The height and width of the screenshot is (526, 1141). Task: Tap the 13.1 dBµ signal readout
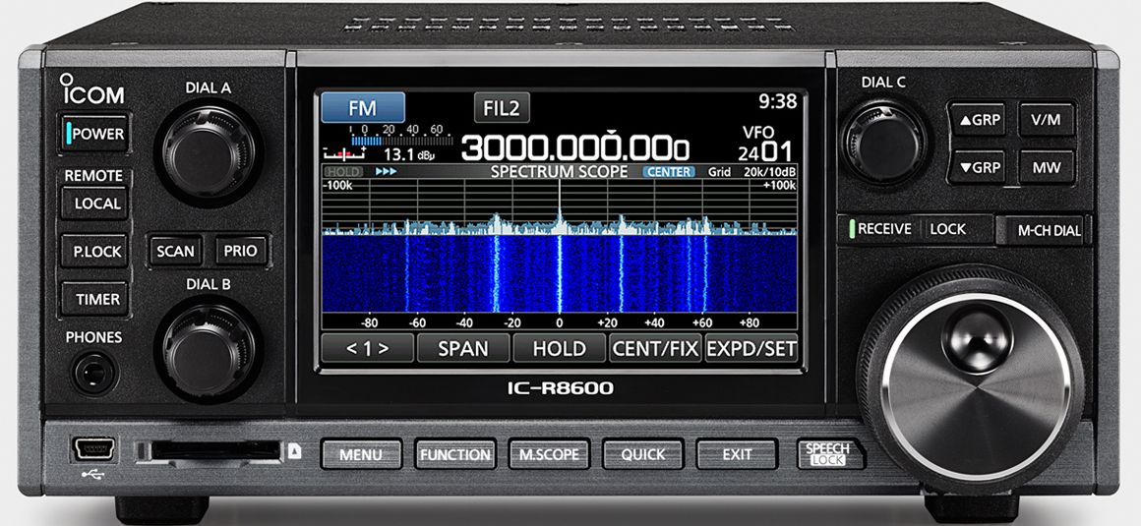coord(407,155)
